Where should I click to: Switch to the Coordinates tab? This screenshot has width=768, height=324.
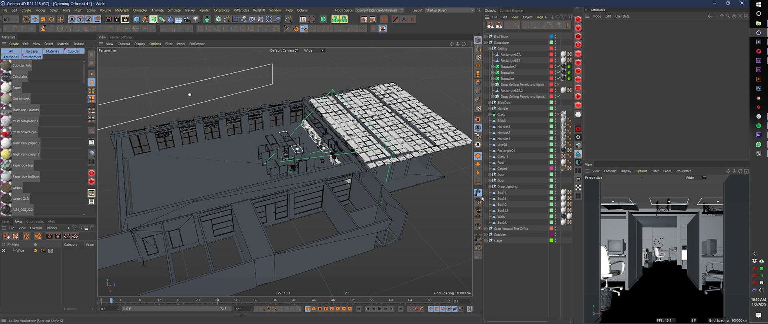tap(35, 221)
